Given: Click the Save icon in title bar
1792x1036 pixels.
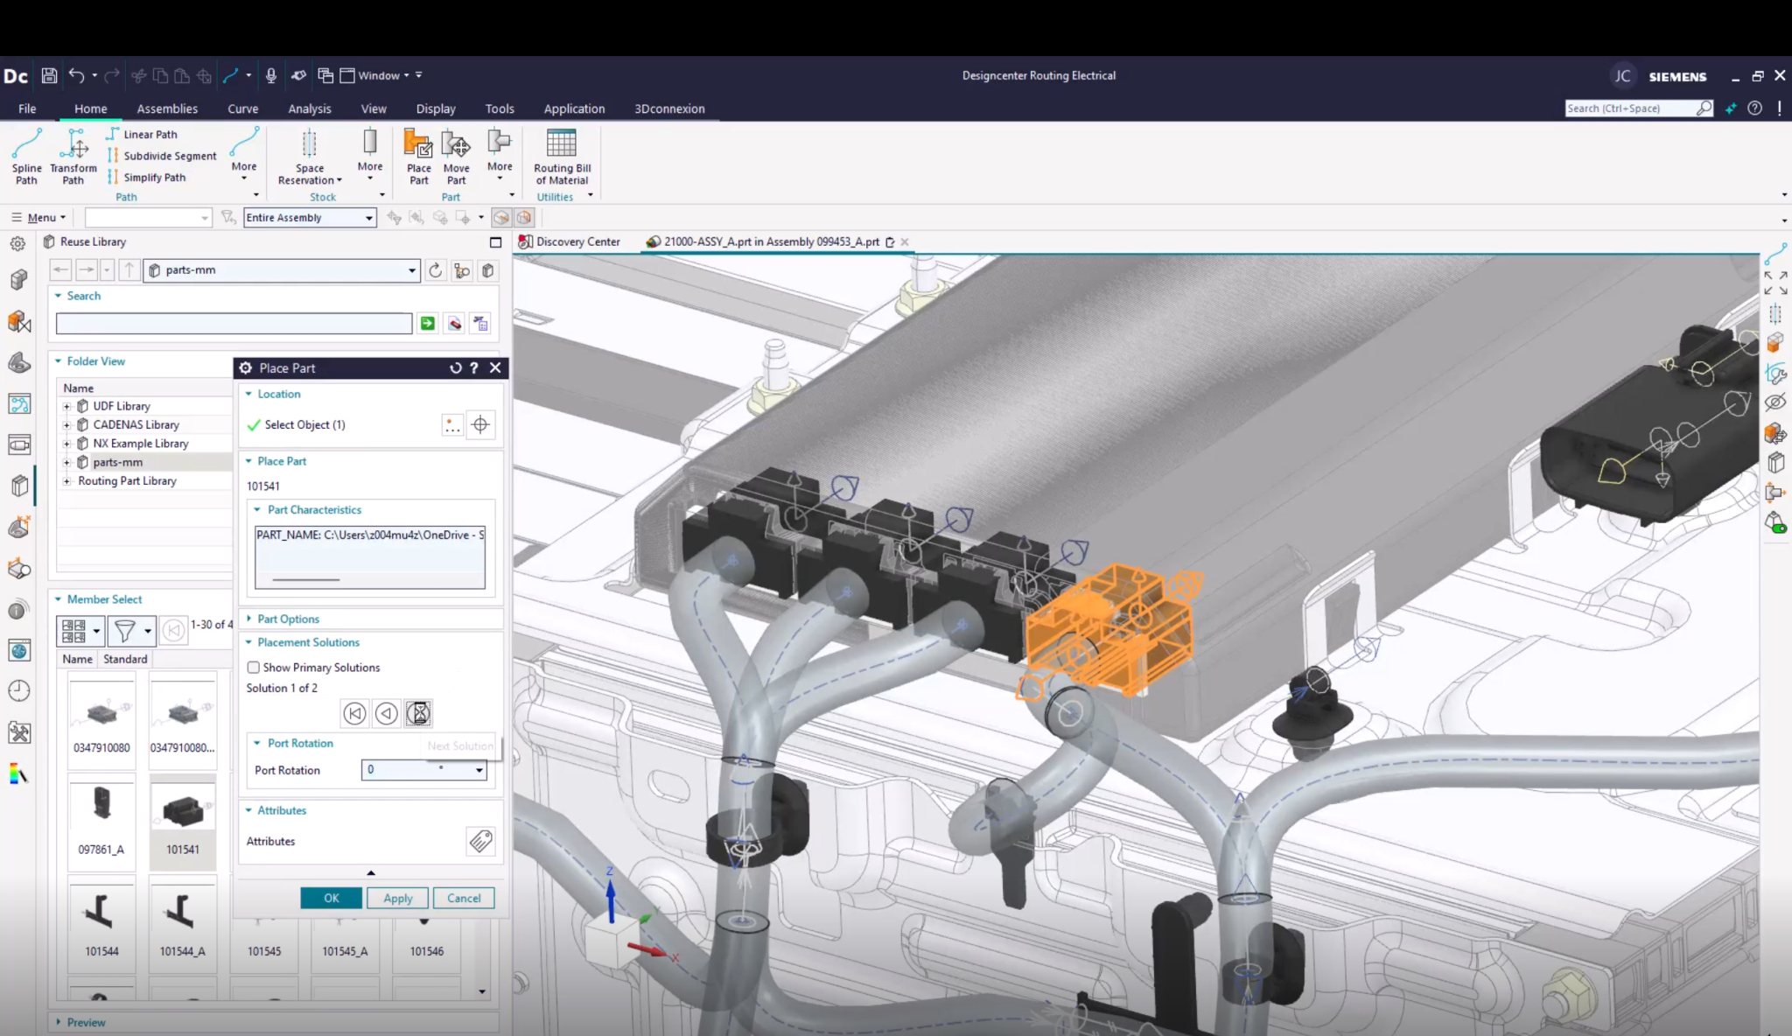Looking at the screenshot, I should tap(49, 75).
